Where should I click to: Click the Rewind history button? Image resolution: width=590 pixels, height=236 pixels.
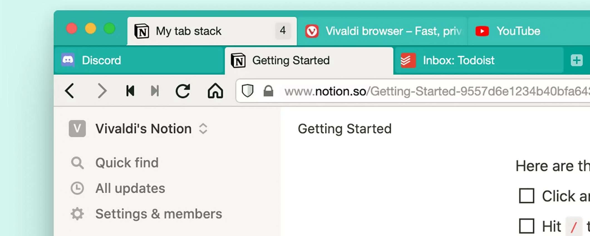pos(130,91)
